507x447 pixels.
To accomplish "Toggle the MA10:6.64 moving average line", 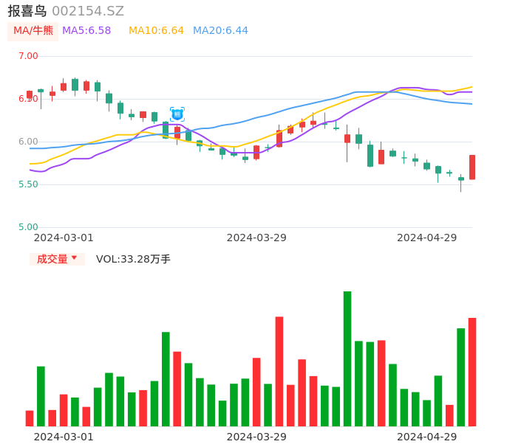I will click(156, 31).
